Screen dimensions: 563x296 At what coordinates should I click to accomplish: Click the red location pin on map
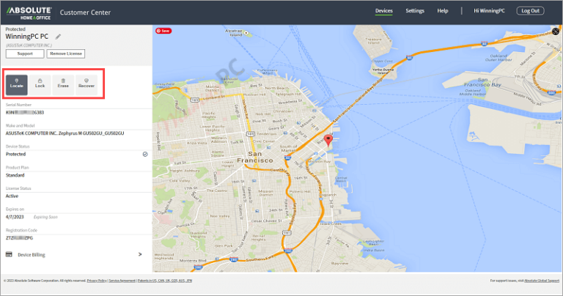coord(328,139)
